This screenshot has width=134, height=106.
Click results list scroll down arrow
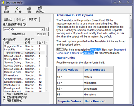pos(47,90)
